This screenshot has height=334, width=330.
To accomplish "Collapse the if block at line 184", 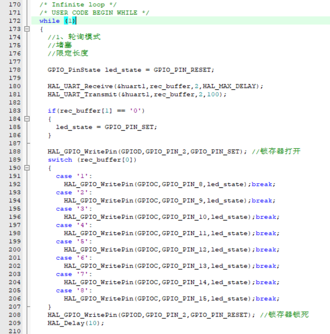I will pyautogui.click(x=27, y=119).
